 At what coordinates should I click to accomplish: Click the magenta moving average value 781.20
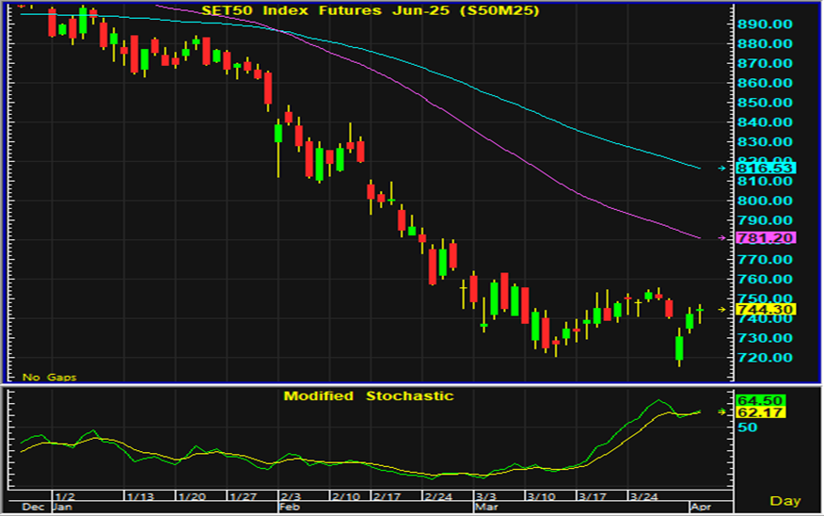(x=766, y=237)
